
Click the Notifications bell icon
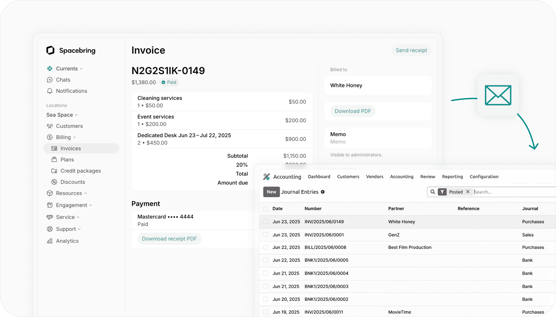(50, 91)
